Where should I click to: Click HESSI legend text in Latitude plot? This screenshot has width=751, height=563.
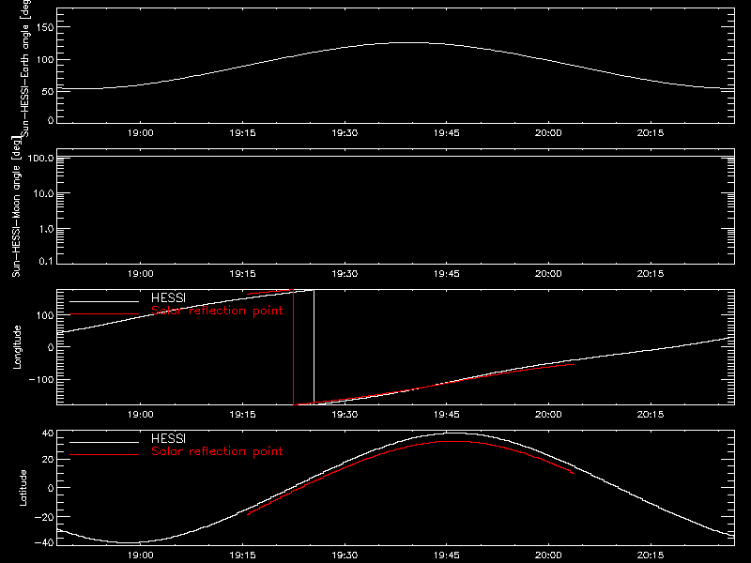168,438
